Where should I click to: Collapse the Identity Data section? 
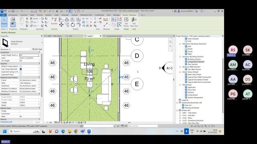coord(39,108)
